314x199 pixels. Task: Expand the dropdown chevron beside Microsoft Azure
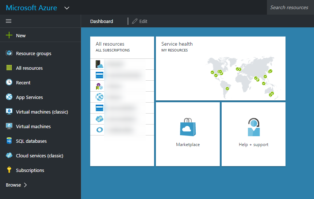(66, 8)
